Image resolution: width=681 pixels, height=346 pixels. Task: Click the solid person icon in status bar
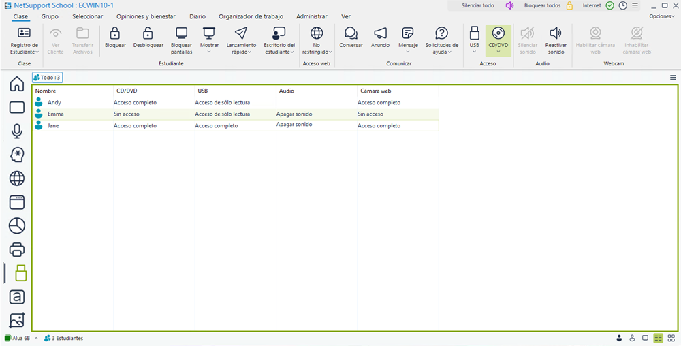tap(619, 339)
